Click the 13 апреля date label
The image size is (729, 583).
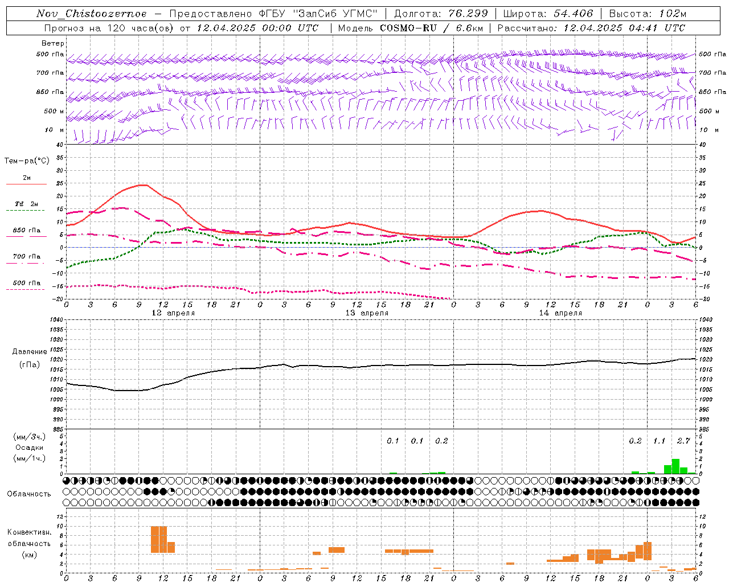(x=367, y=313)
